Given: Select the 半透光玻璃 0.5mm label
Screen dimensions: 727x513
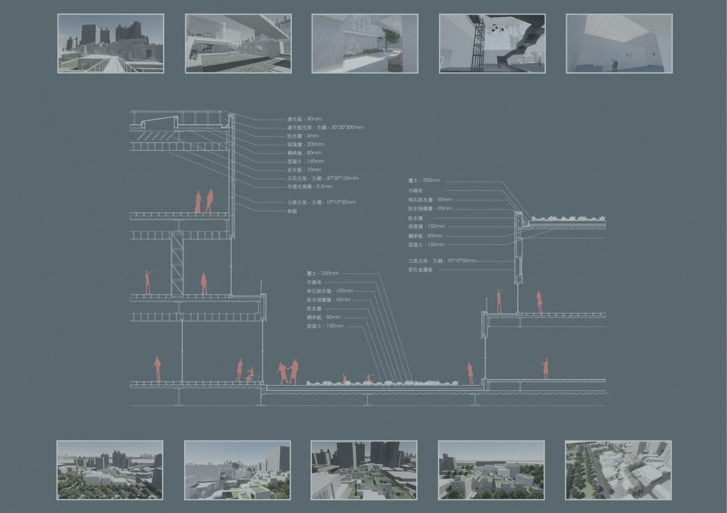Looking at the screenshot, I should [310, 187].
